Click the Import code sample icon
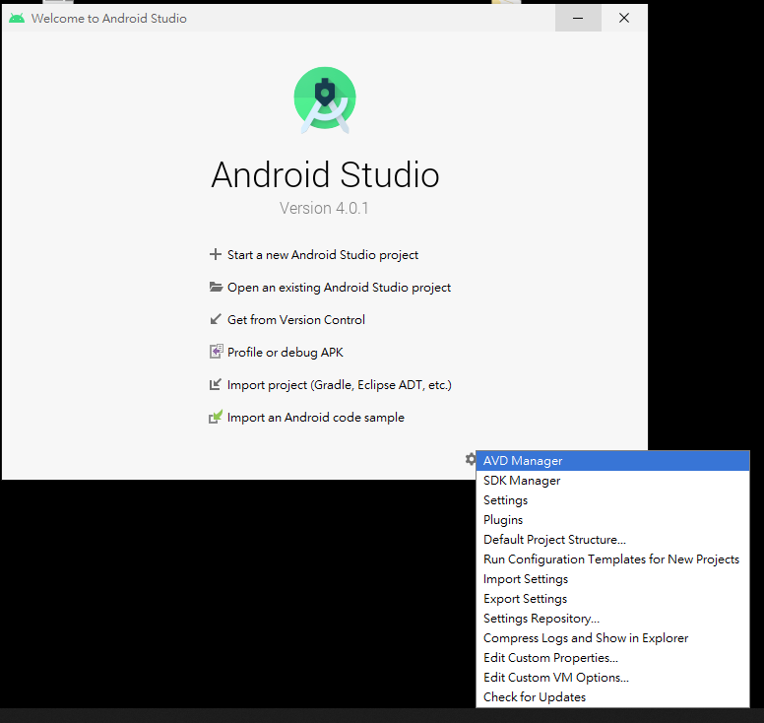764x723 pixels. click(x=216, y=417)
